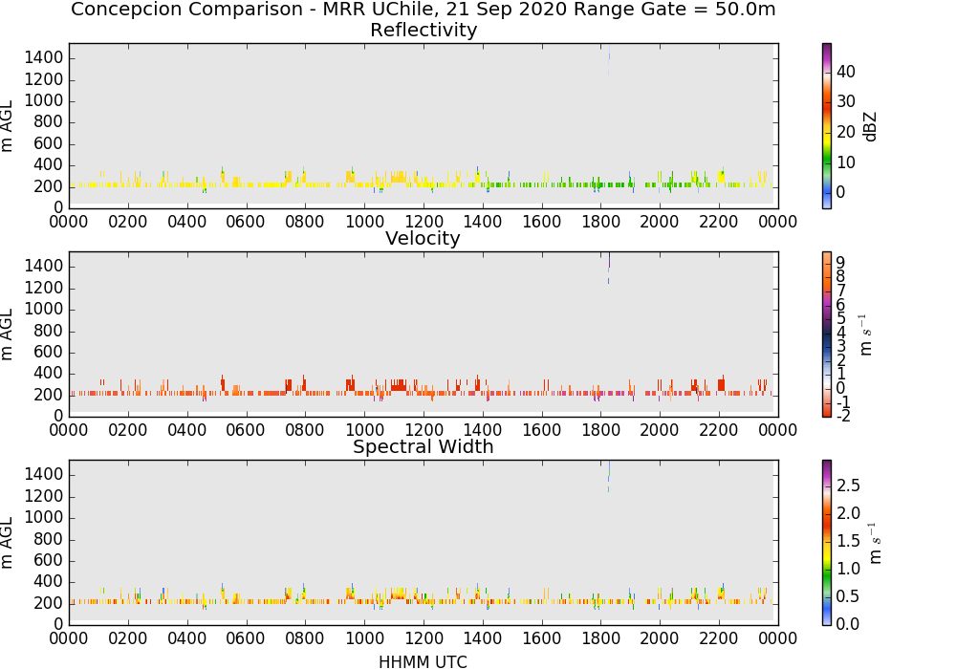956x669 pixels.
Task: Click the 800 altitude label on Velocity axis
Action: click(49, 331)
